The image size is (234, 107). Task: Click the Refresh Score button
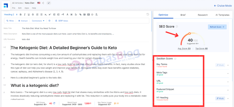[217, 27]
